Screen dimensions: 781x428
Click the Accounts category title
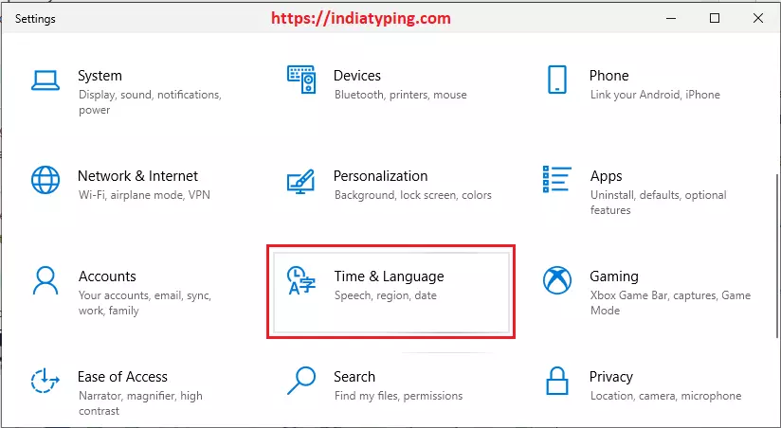[x=107, y=276]
